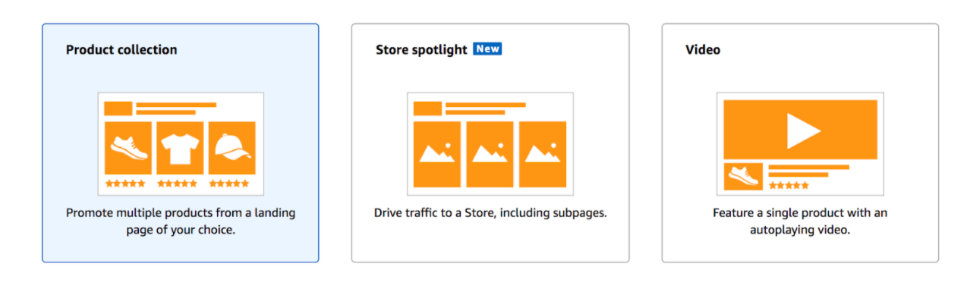The image size is (967, 292).
Task: Select the Product collection ad format card
Action: point(180,143)
